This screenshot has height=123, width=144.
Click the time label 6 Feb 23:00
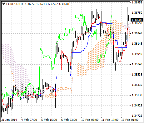[x=69, y=120]
